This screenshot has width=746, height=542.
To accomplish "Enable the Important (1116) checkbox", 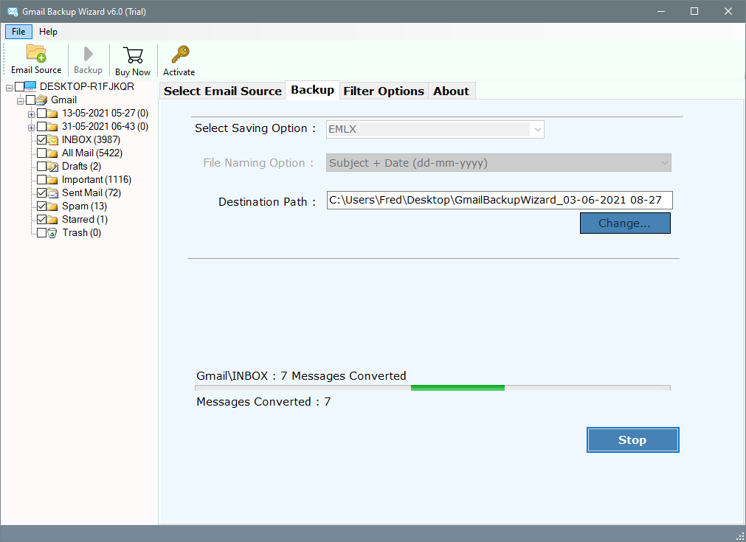I will click(x=42, y=180).
